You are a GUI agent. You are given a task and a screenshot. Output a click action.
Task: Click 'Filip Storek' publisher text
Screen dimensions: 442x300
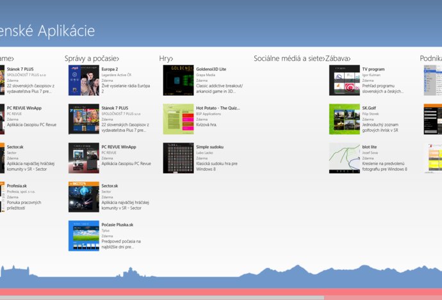click(x=370, y=114)
